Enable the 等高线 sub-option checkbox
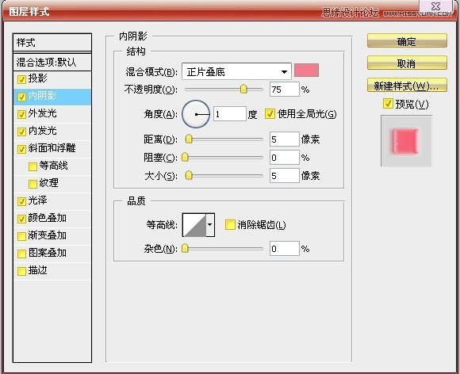The height and width of the screenshot is (374, 460). [33, 166]
